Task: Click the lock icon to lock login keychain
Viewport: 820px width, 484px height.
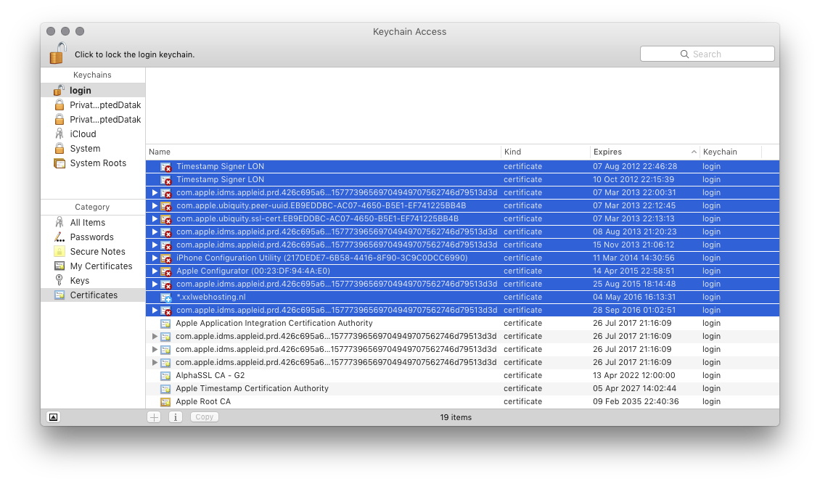Action: click(x=58, y=53)
